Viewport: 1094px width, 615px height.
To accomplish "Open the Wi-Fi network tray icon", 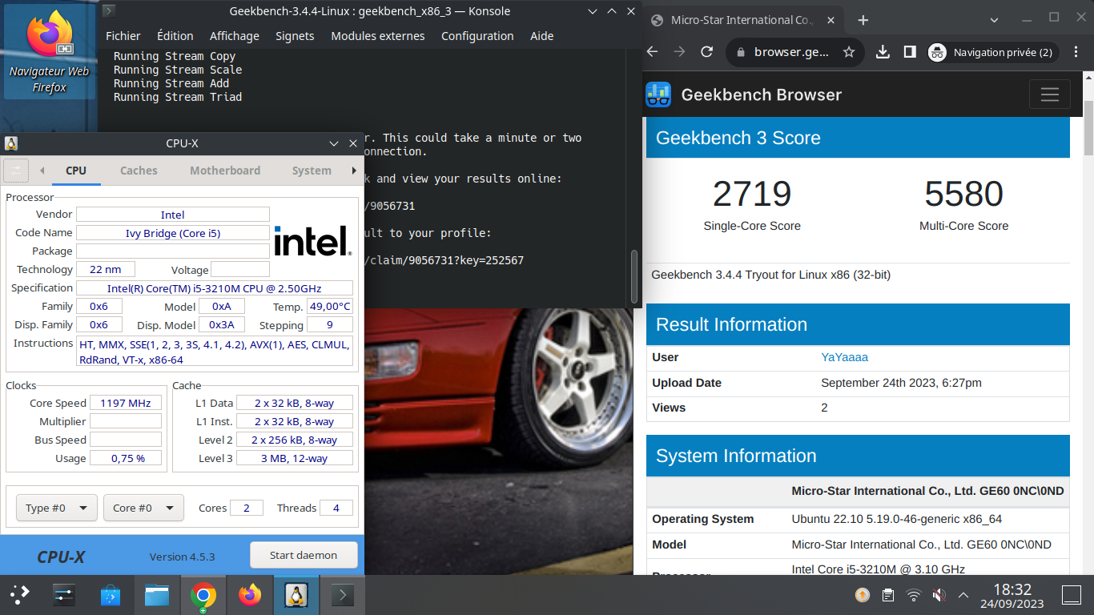I will [x=914, y=595].
